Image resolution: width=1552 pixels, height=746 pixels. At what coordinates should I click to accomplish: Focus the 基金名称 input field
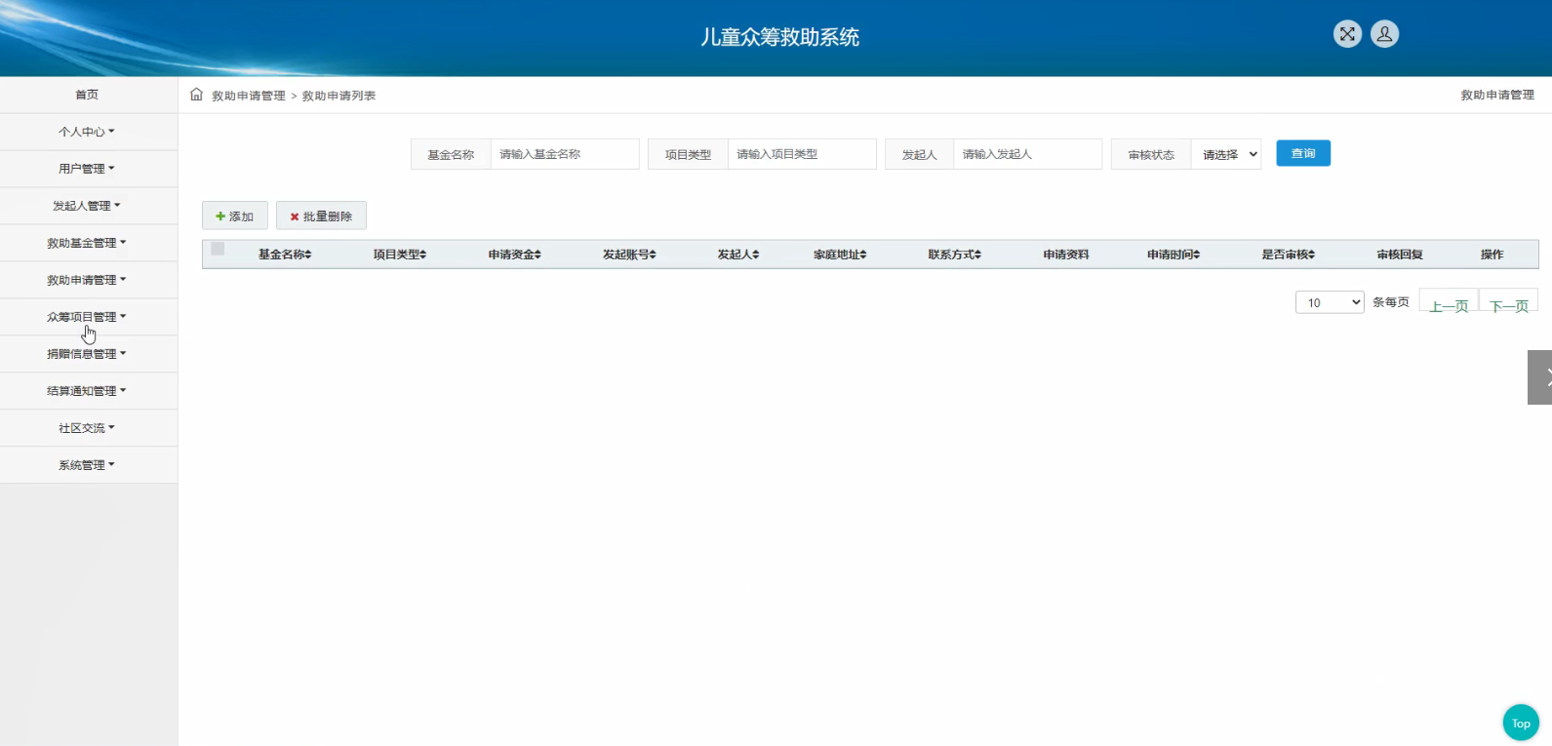(565, 154)
